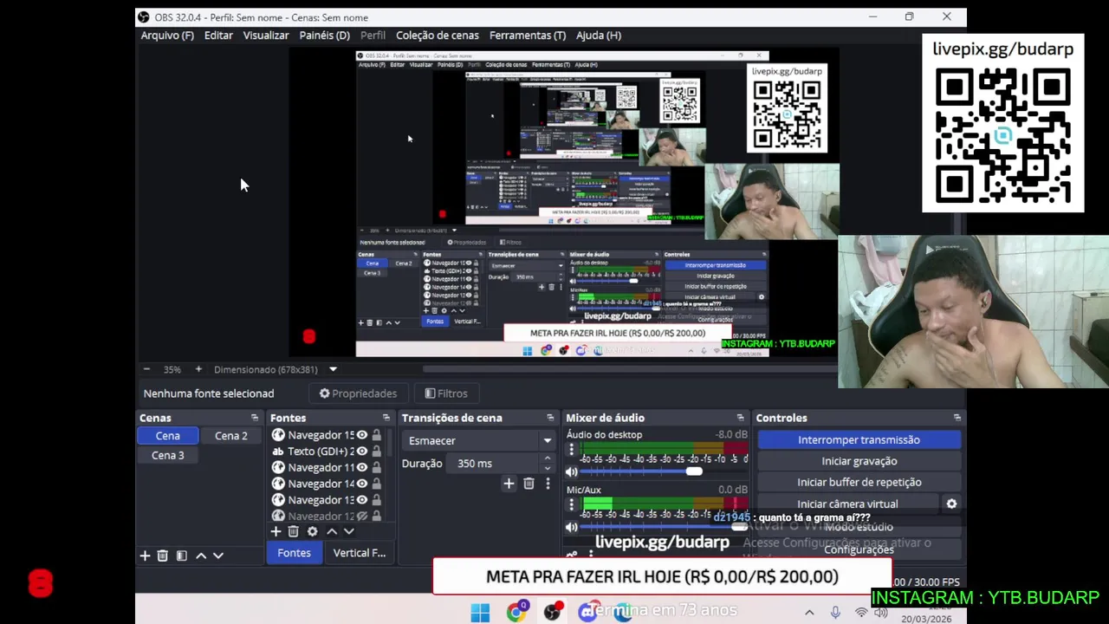
Task: Click Iniciar câmera virtual button
Action: [x=847, y=504]
